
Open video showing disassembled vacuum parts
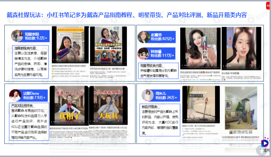click(x=109, y=46)
